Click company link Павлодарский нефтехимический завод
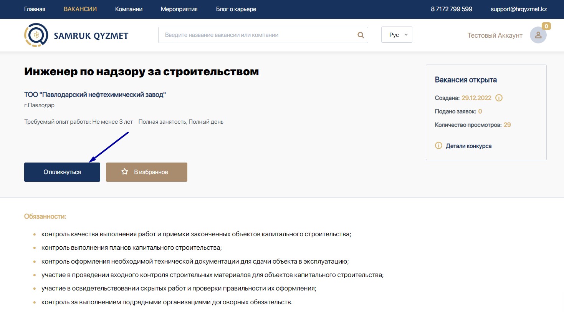This screenshot has height=312, width=564. point(95,95)
